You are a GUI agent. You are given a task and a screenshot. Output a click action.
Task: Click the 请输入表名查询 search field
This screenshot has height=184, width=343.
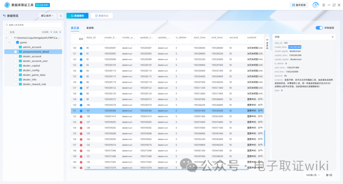(x=33, y=25)
